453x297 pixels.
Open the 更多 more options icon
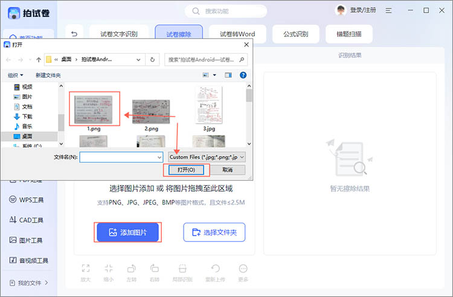[x=243, y=269]
